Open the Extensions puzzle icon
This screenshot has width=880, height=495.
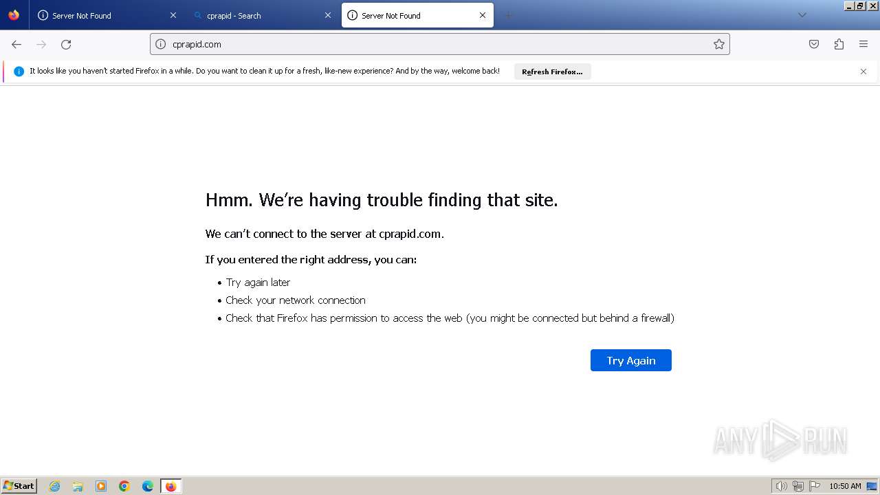point(839,44)
